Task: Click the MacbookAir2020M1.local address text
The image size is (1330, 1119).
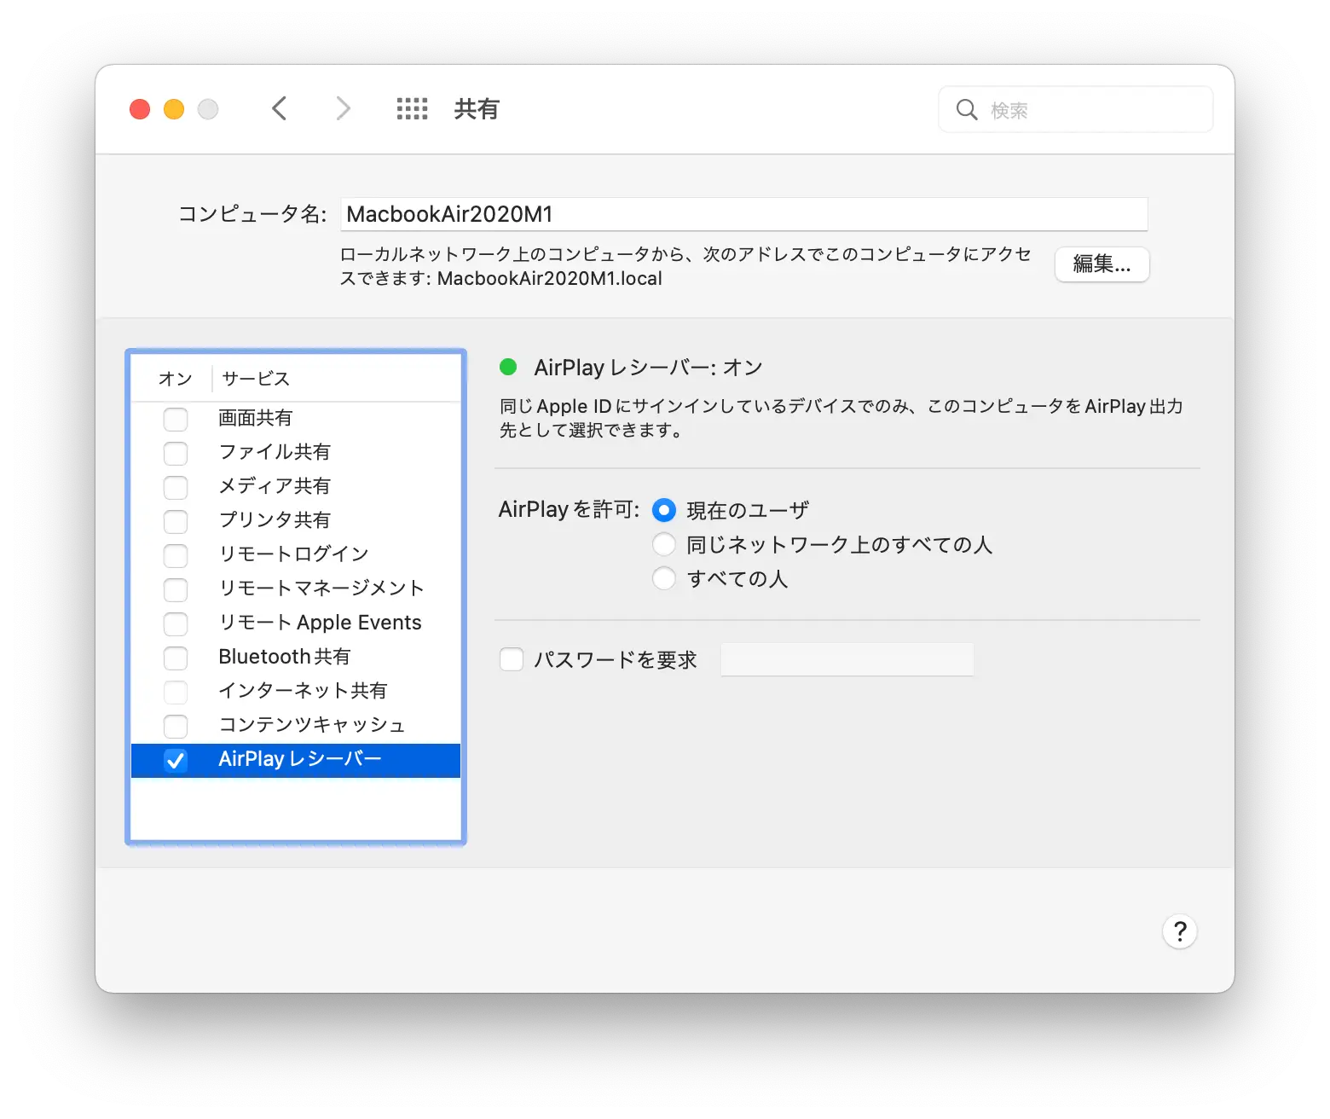Action: (x=549, y=278)
